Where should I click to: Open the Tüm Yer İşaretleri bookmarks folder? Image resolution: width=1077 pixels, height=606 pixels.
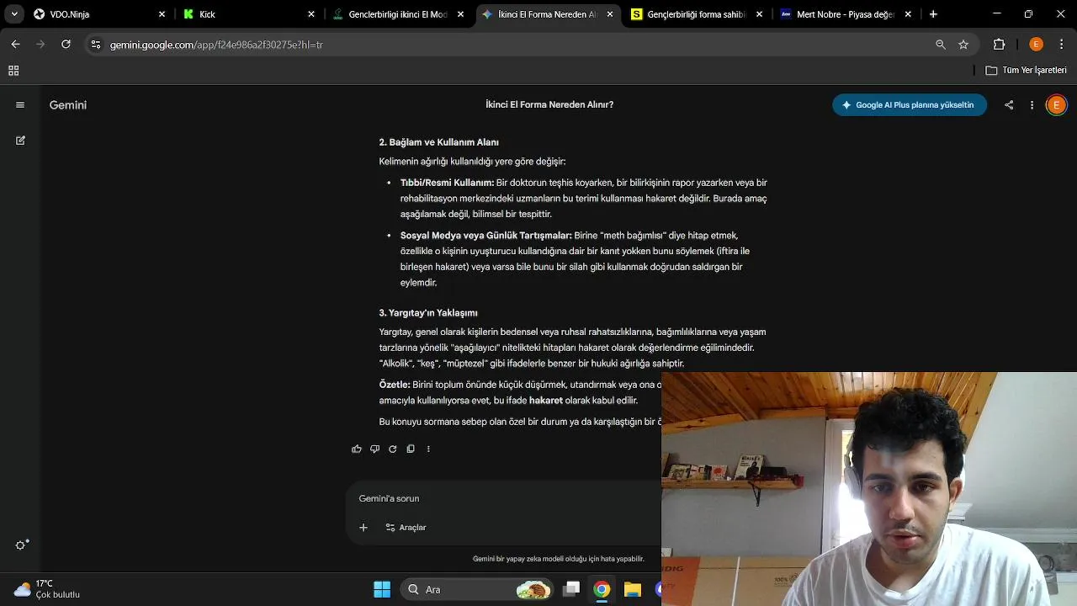click(x=1027, y=71)
